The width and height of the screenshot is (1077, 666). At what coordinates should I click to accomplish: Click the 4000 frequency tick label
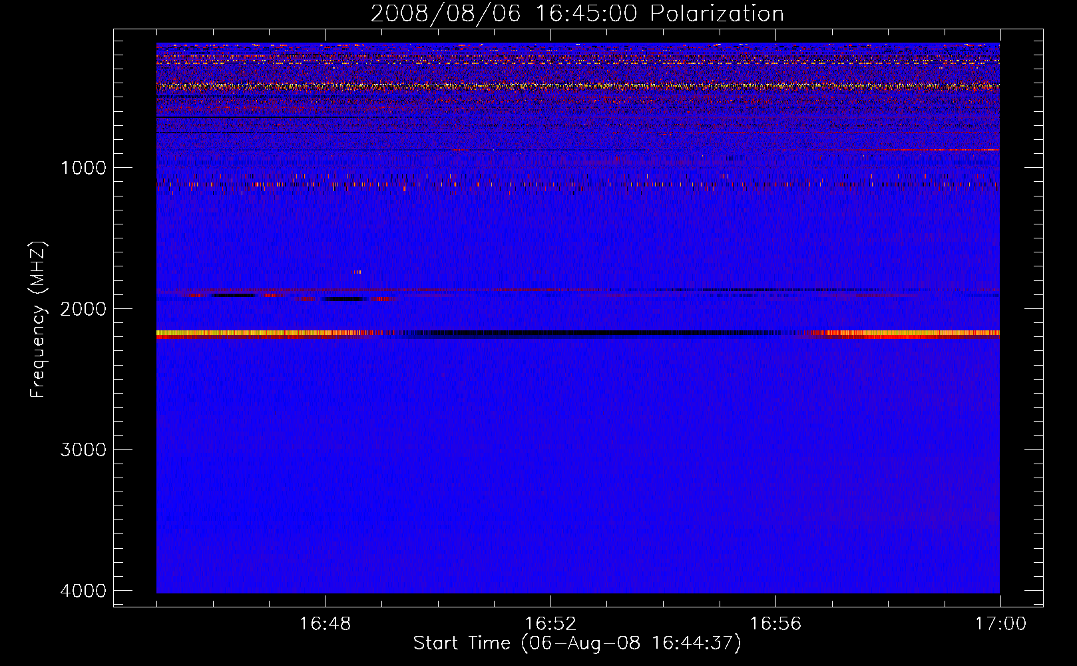coord(83,591)
